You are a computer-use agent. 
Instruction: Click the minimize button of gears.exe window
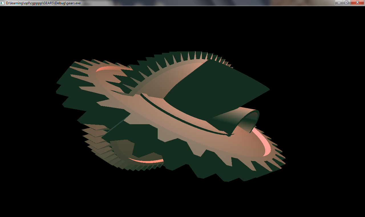[x=339, y=3]
